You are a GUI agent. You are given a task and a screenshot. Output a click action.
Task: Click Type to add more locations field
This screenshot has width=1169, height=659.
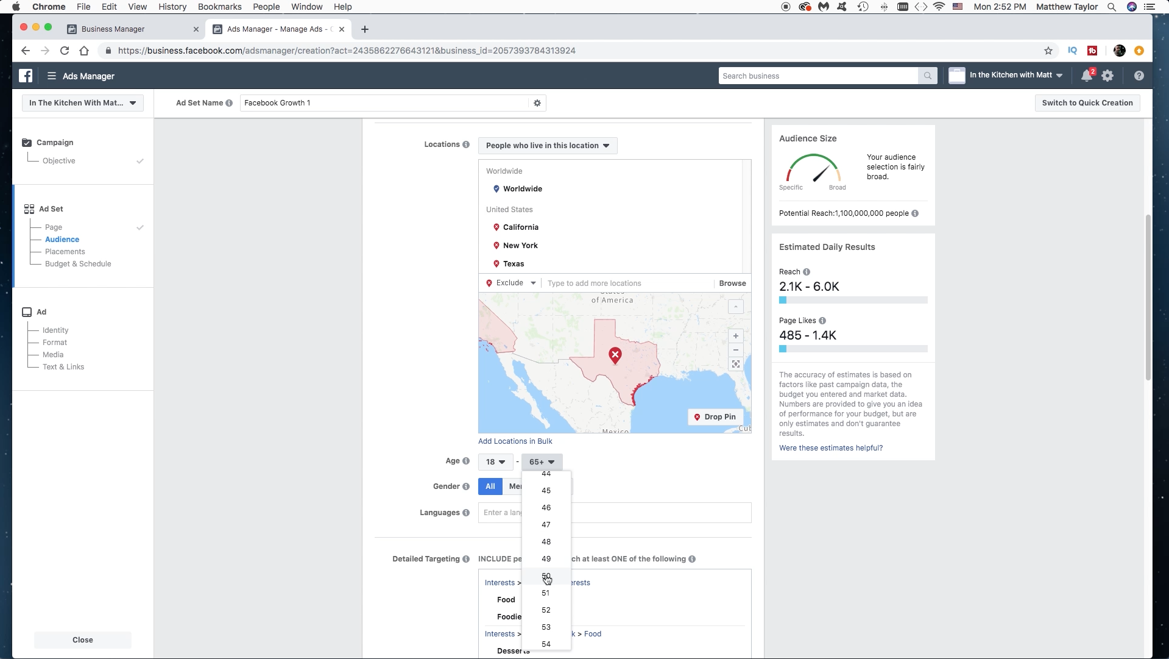[x=628, y=283]
